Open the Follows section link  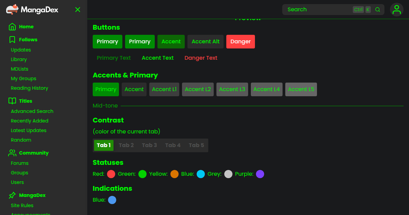28,40
